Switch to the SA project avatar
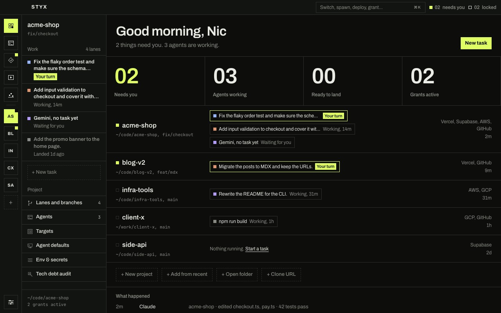This screenshot has height=313, width=501. tap(11, 185)
